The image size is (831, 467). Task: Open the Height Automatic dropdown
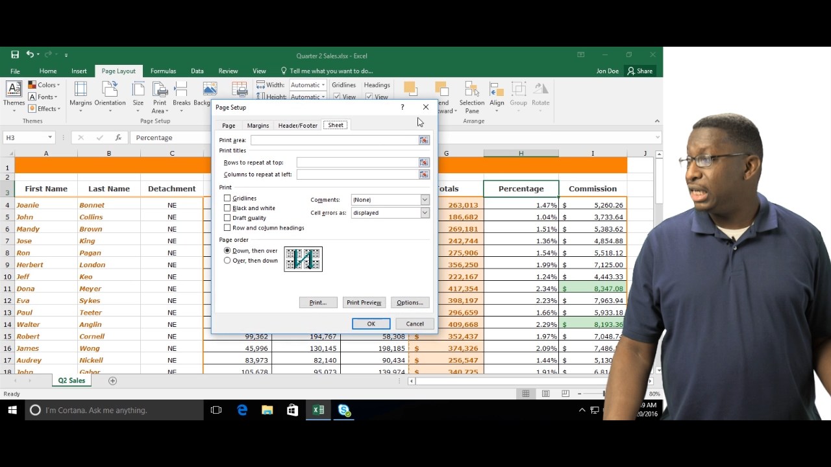tap(323, 97)
